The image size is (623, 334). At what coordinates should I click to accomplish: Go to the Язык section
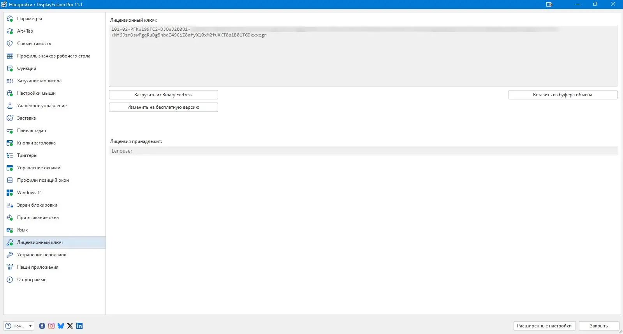(x=55, y=230)
